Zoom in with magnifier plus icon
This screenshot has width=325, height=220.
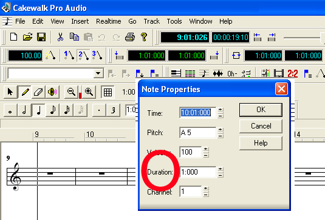(89, 92)
